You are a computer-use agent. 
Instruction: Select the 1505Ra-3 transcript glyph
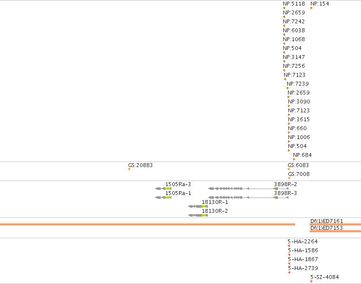coord(163,189)
